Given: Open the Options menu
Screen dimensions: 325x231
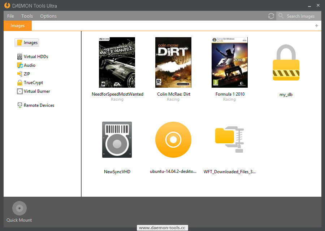Looking at the screenshot, I should point(48,16).
